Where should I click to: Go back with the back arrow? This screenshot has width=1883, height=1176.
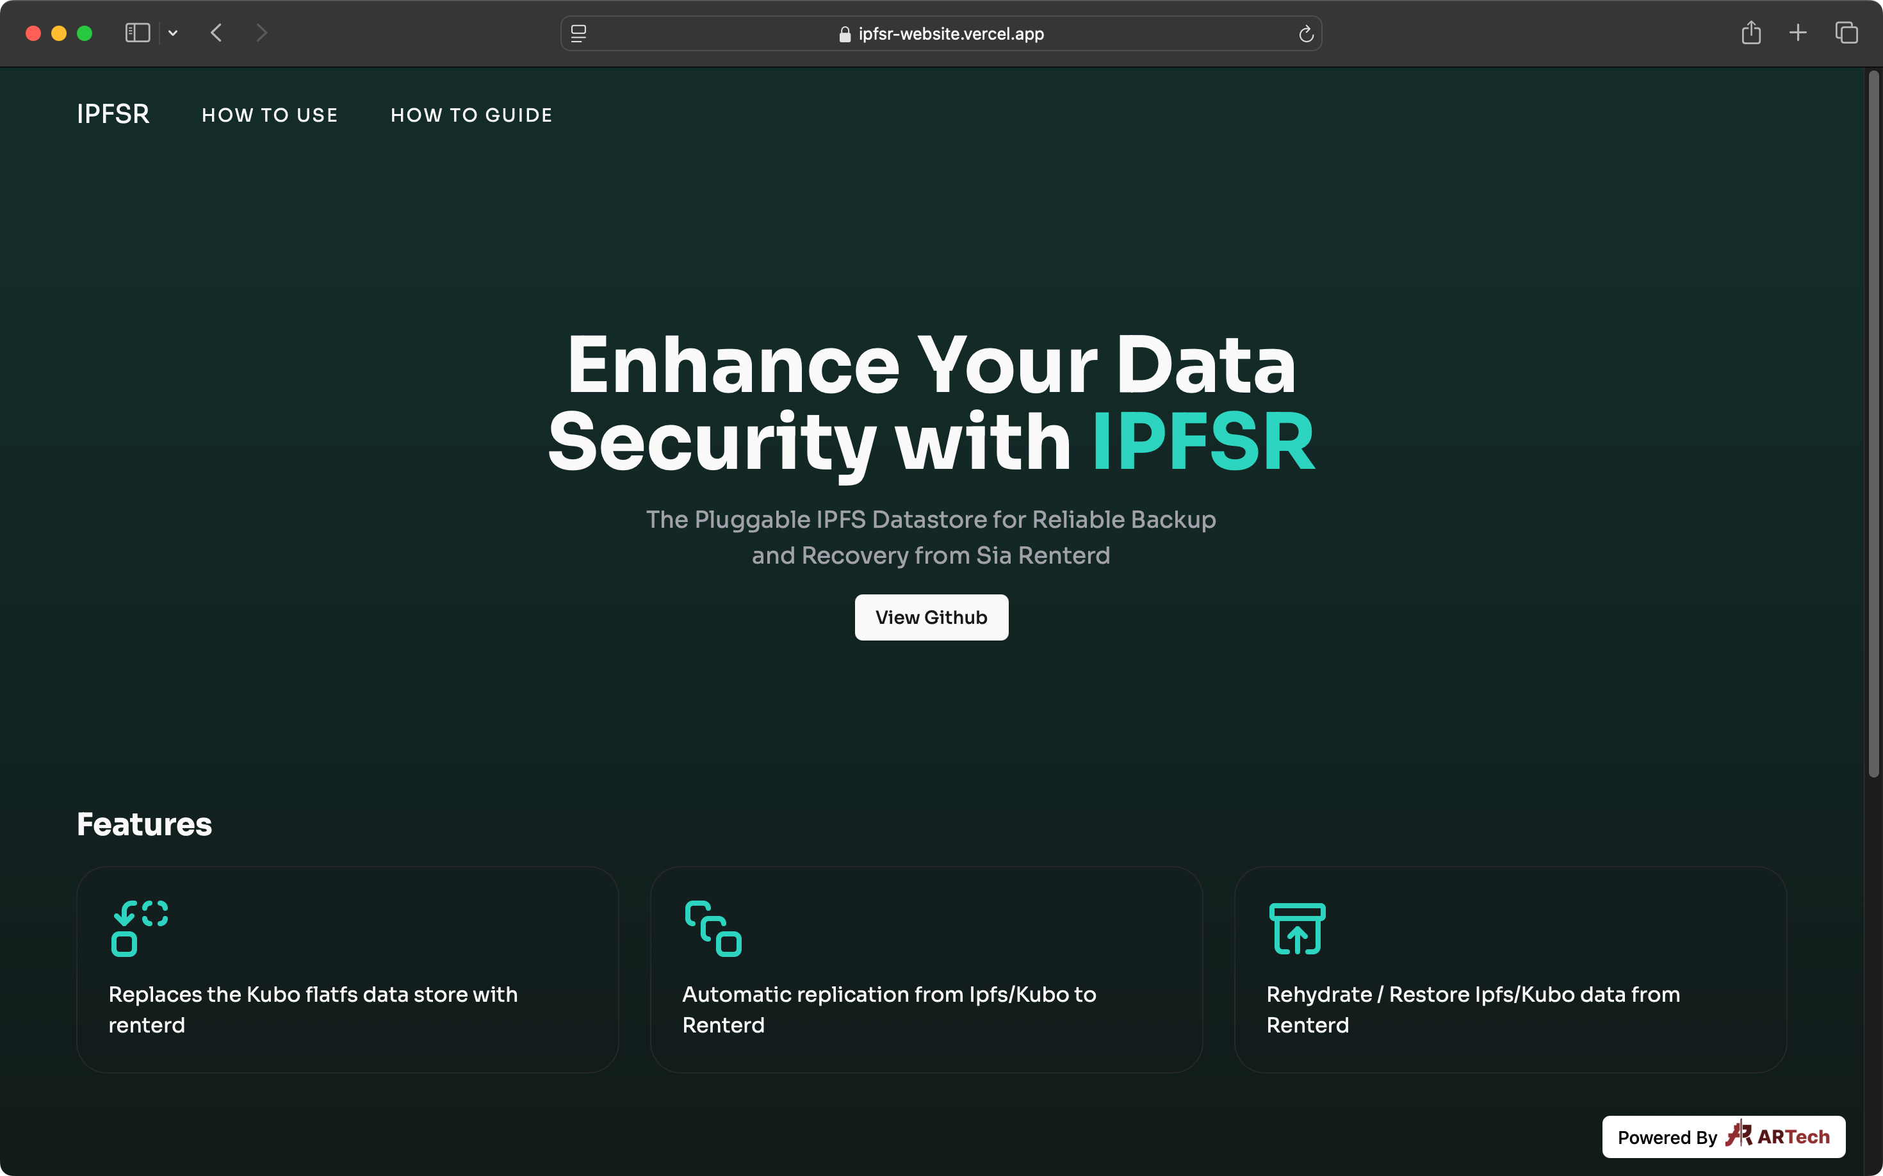pos(216,33)
